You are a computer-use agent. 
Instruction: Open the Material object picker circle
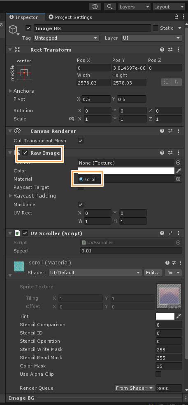pos(178,179)
